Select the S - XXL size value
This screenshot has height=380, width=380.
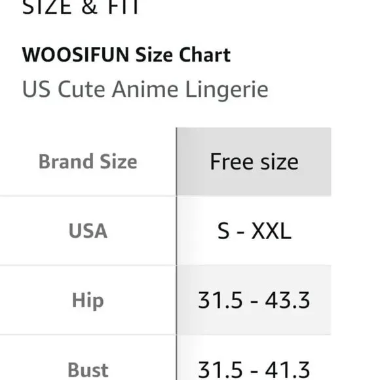(x=254, y=231)
